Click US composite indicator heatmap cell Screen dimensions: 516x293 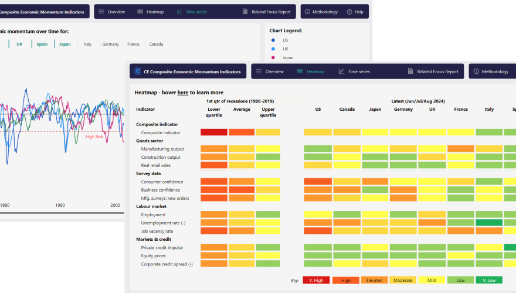point(318,132)
